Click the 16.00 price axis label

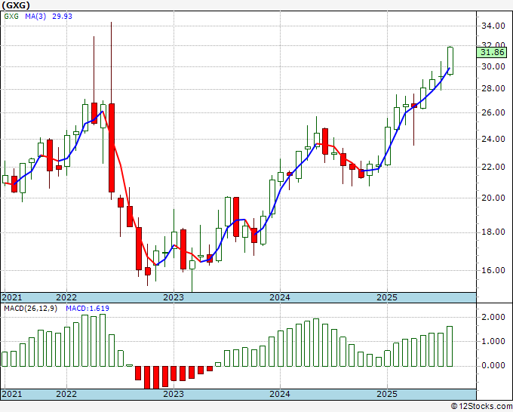493,270
